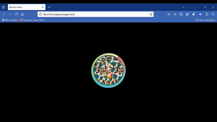Click the circular mosaic image
Viewport: 217px width, 122px height.
[x=108, y=71]
